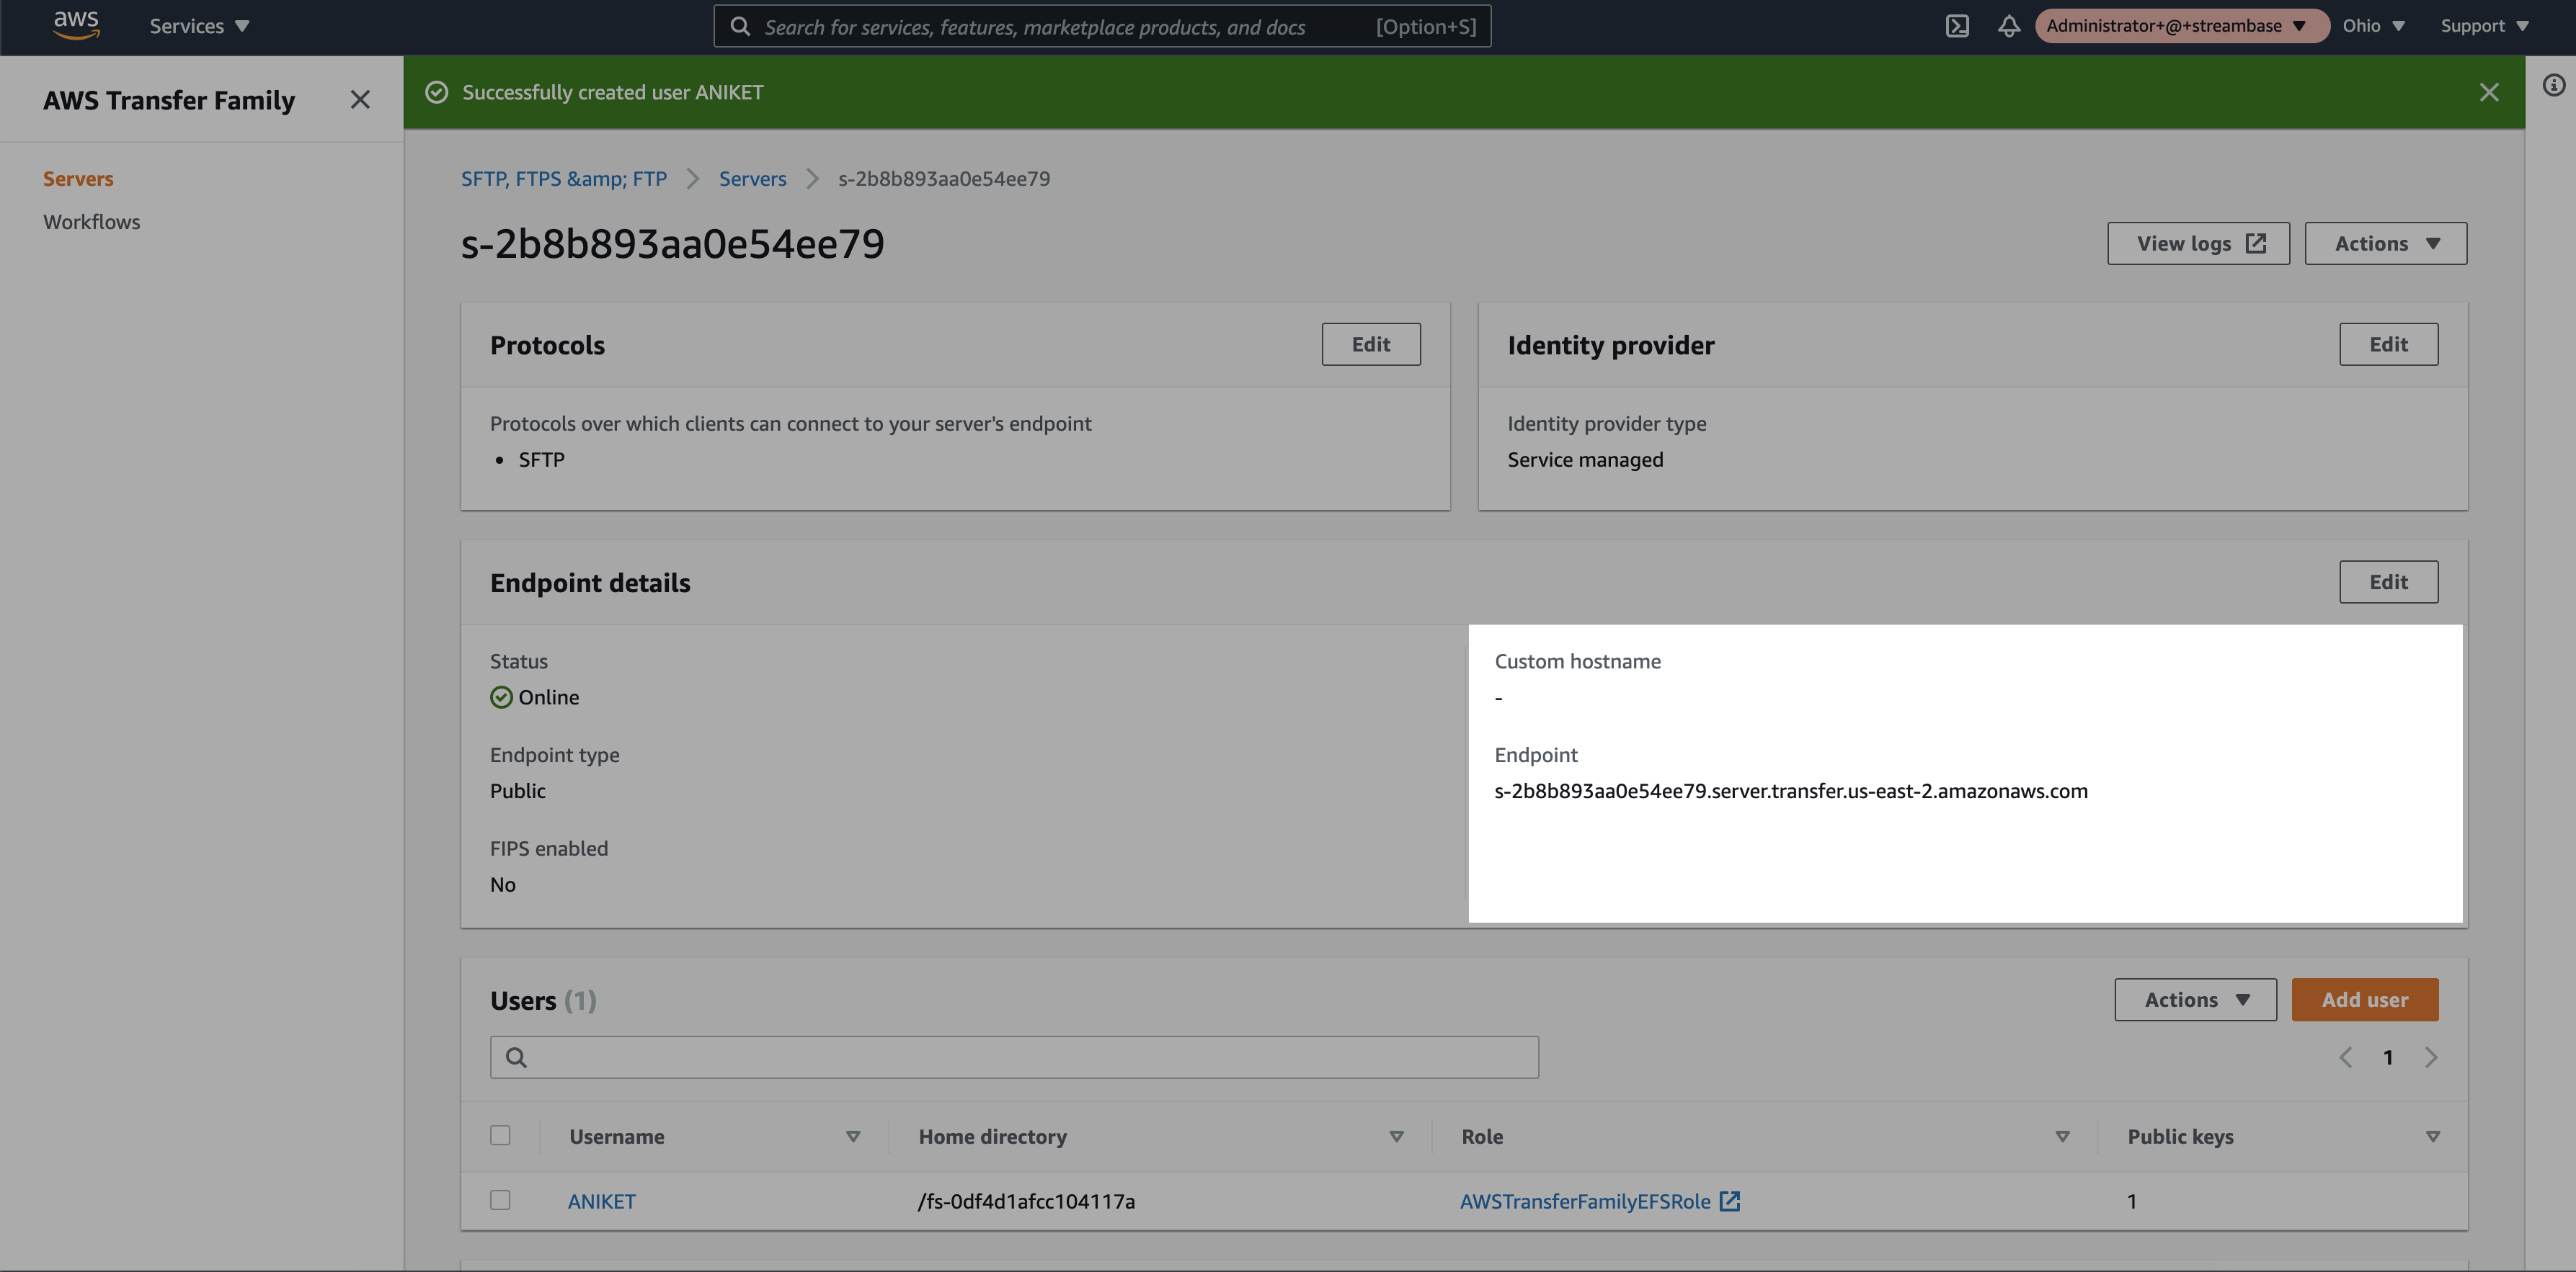Open the Support dropdown menu
This screenshot has height=1272, width=2576.
[x=2484, y=26]
